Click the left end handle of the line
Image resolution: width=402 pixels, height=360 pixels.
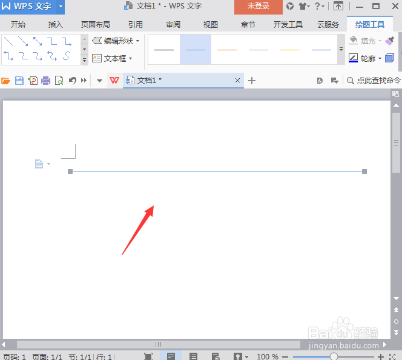70,172
